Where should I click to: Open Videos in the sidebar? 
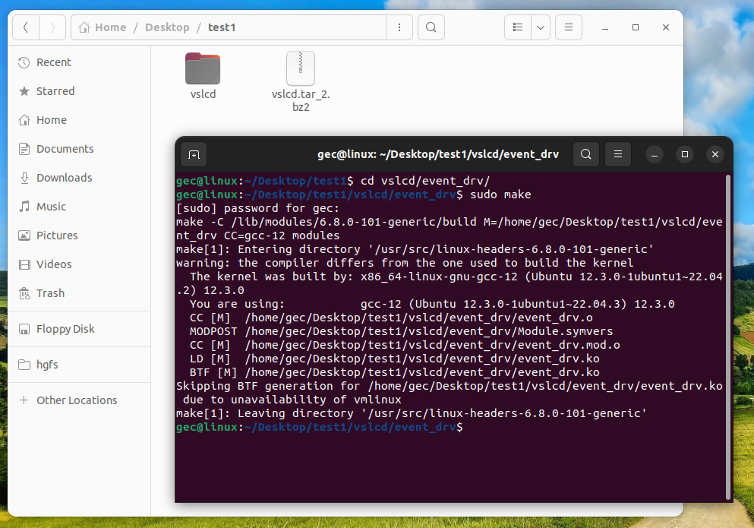click(x=79, y=264)
